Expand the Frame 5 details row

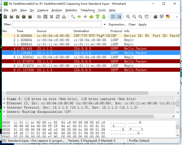(x=4, y=99)
